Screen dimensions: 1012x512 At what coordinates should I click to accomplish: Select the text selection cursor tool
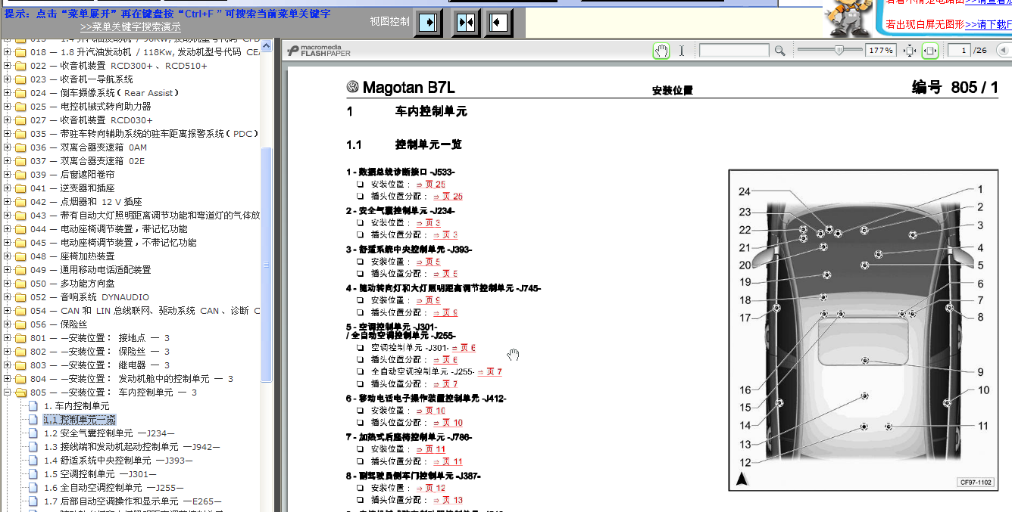tap(682, 51)
